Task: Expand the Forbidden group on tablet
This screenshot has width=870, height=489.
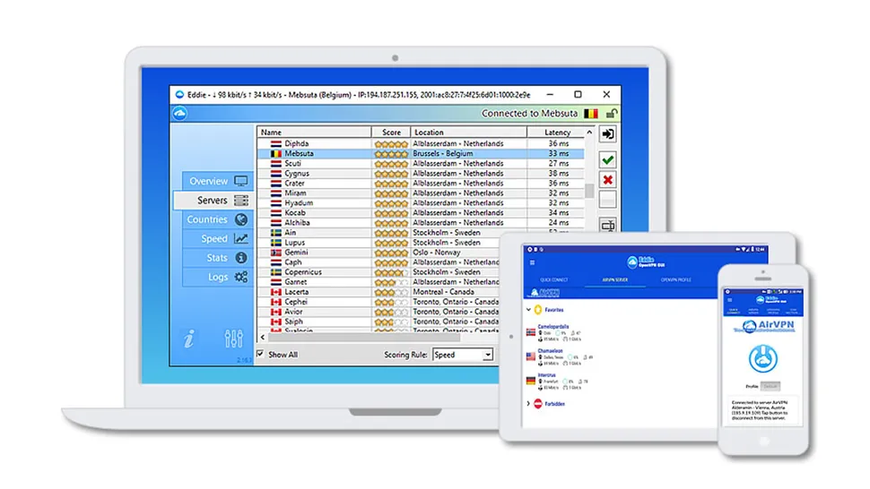Action: click(528, 404)
